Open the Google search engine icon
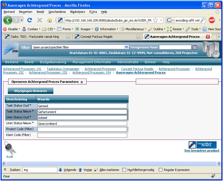The height and width of the screenshot is (181, 223). (169, 20)
